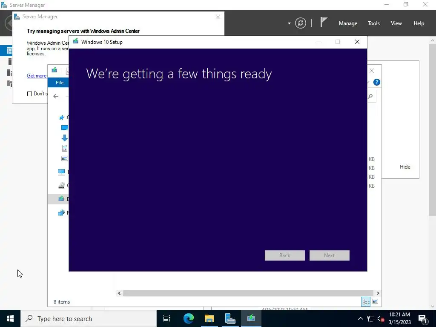Image resolution: width=436 pixels, height=327 pixels.
Task: Close the Windows Admin Center dialog
Action: click(x=218, y=17)
